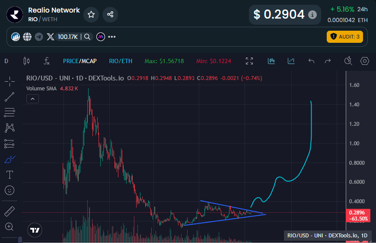Viewport: 376px width, 243px height.
Task: Click the 0.0001042 ETH price value
Action: [347, 20]
